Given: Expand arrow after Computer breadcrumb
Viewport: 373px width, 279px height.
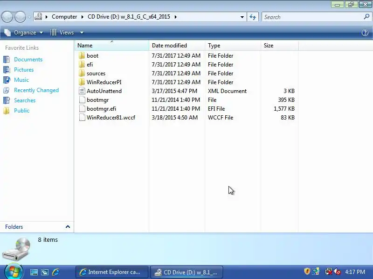Looking at the screenshot, I should (83, 17).
